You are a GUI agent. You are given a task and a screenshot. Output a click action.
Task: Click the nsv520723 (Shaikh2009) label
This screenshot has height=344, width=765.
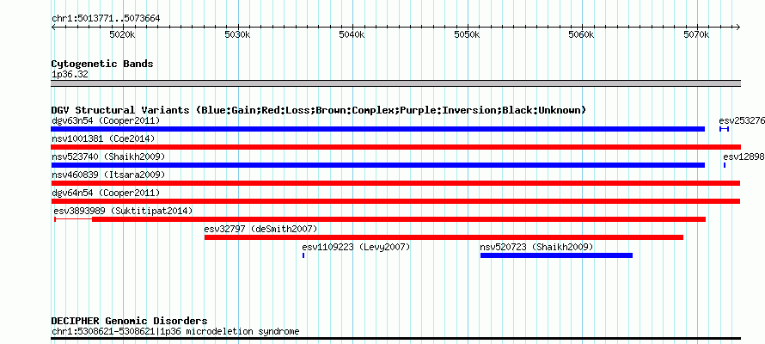click(537, 247)
